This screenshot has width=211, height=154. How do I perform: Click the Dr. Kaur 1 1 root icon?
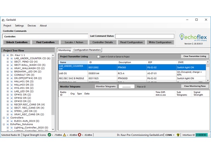8,55
